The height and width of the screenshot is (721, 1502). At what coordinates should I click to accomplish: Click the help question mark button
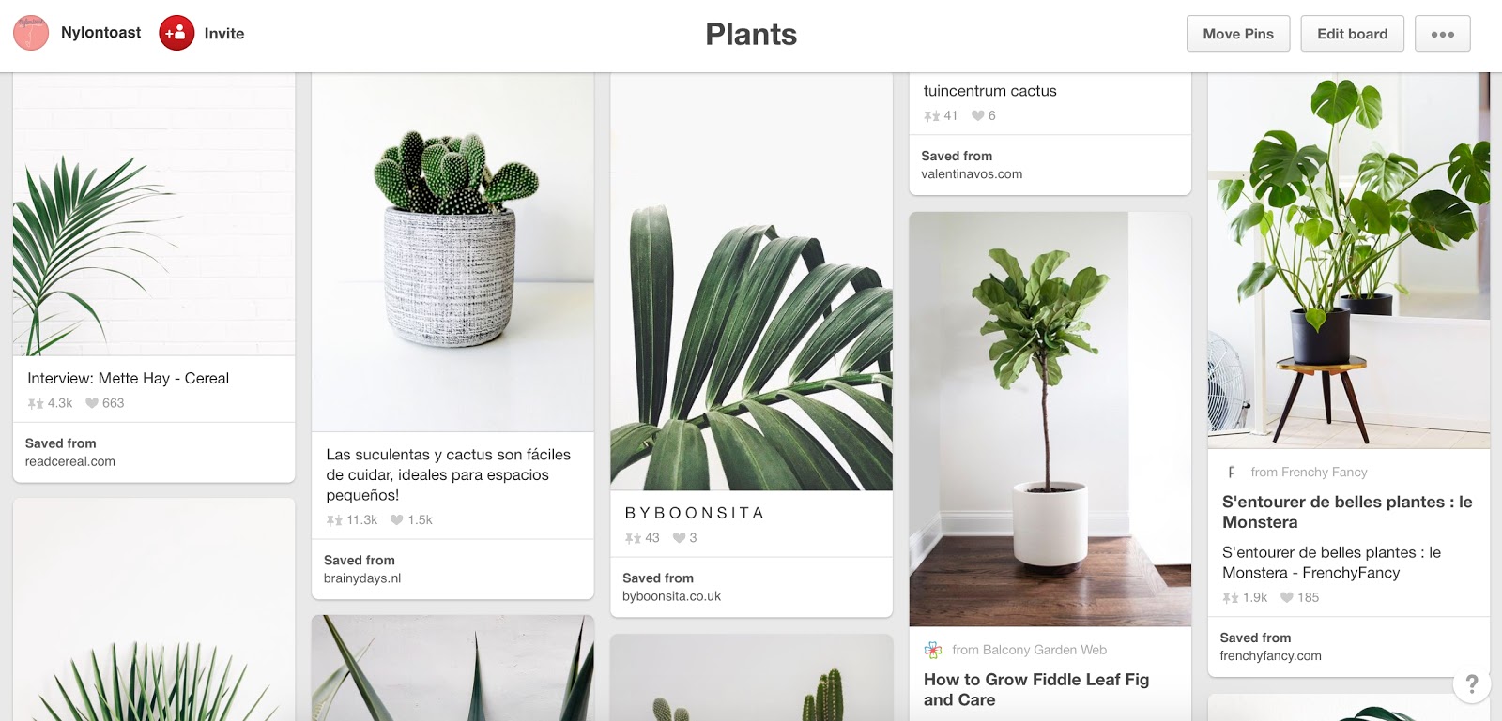tap(1471, 684)
